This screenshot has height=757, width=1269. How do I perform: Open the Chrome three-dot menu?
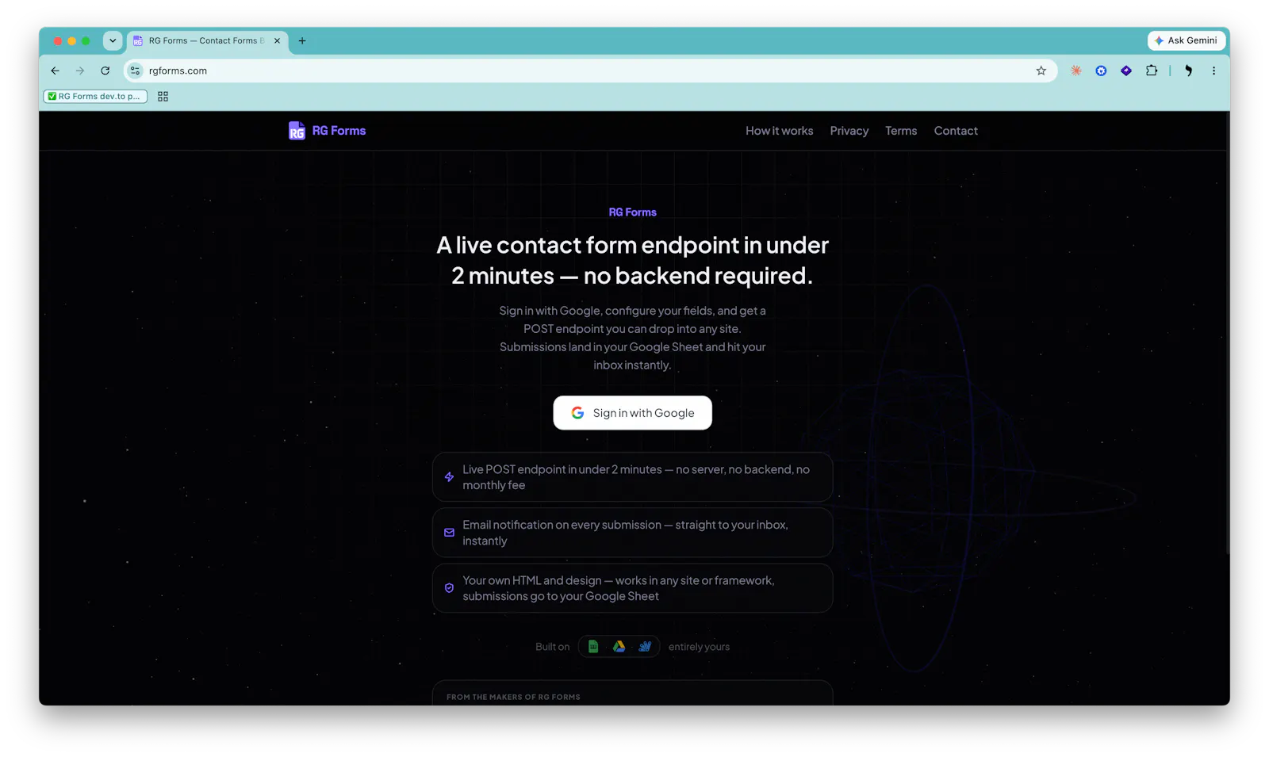coord(1213,71)
